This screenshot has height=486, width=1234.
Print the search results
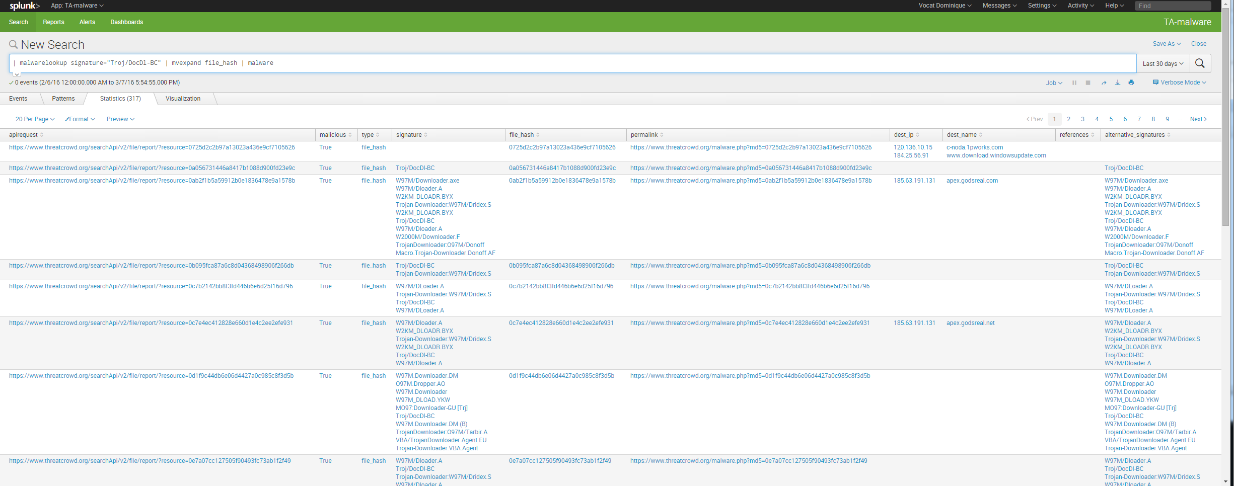point(1131,83)
